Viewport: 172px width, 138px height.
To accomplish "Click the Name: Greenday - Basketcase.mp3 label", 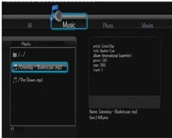I will (114, 112).
